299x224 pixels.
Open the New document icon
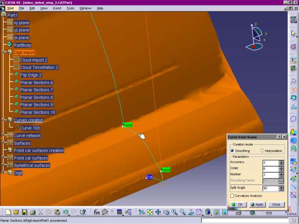coord(7,213)
